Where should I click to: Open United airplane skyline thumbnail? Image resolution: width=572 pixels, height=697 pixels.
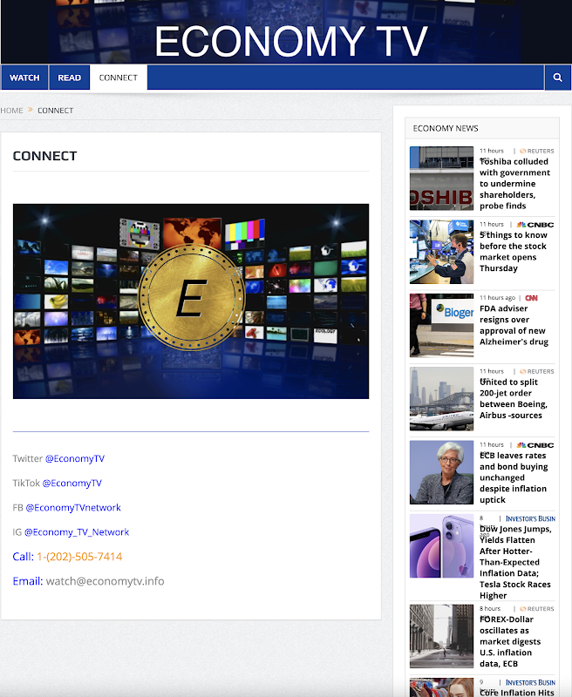pyautogui.click(x=441, y=399)
